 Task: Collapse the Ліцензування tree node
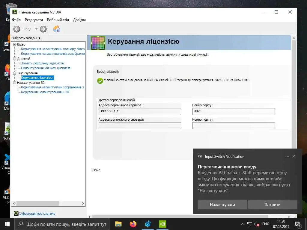point(14,73)
